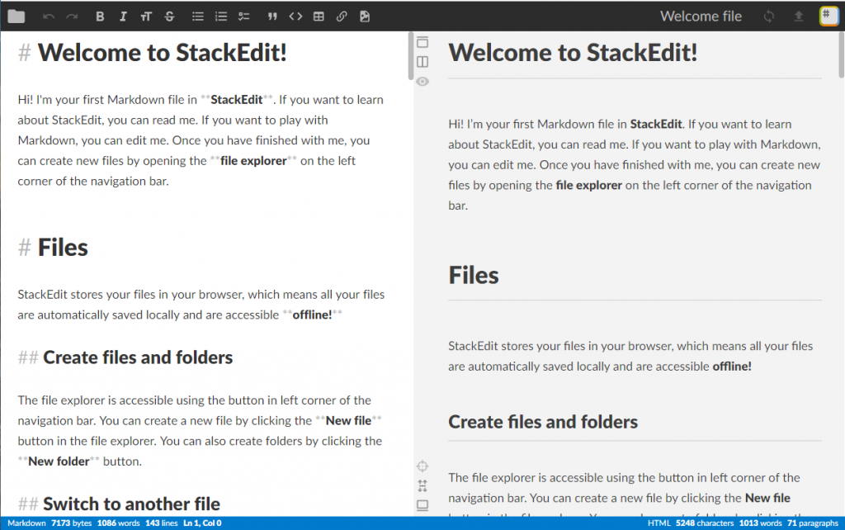Insert a heading with the heading tool

(x=146, y=17)
